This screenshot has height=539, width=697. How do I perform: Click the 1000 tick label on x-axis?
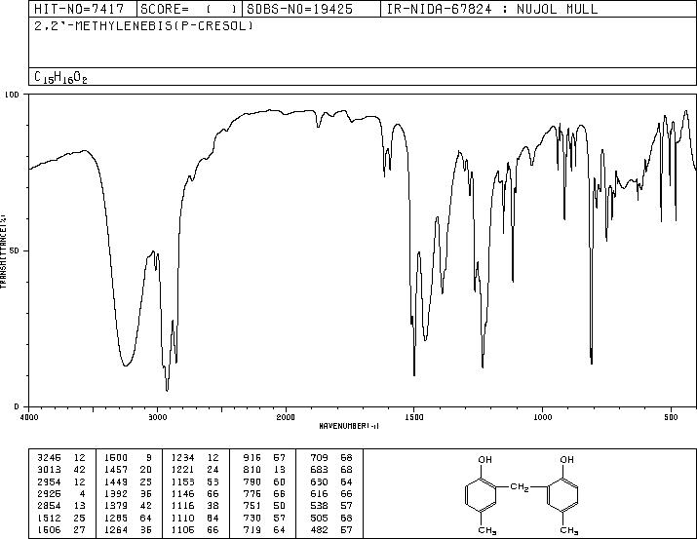click(542, 417)
